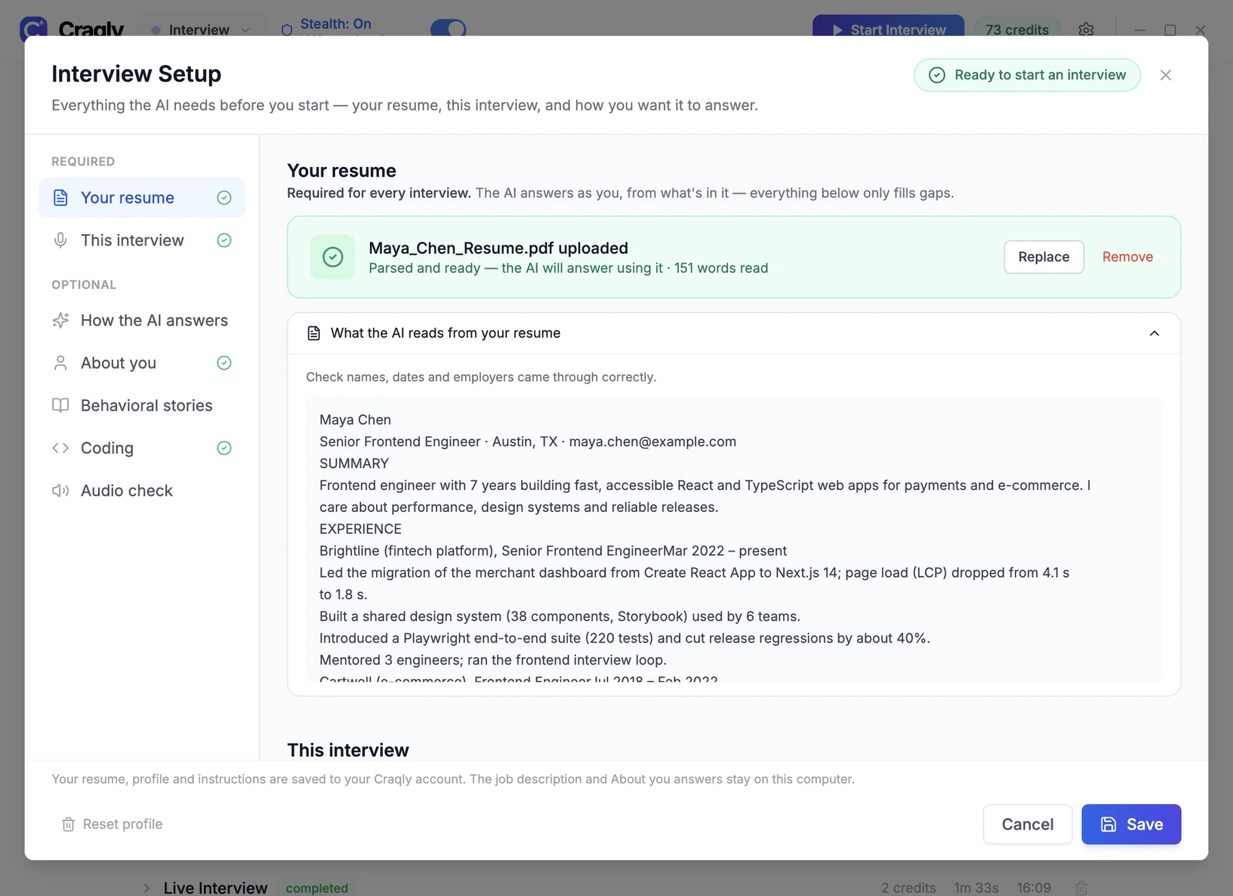This screenshot has width=1233, height=896.
Task: Click the file icon in What the AI reads header
Action: [x=314, y=333]
